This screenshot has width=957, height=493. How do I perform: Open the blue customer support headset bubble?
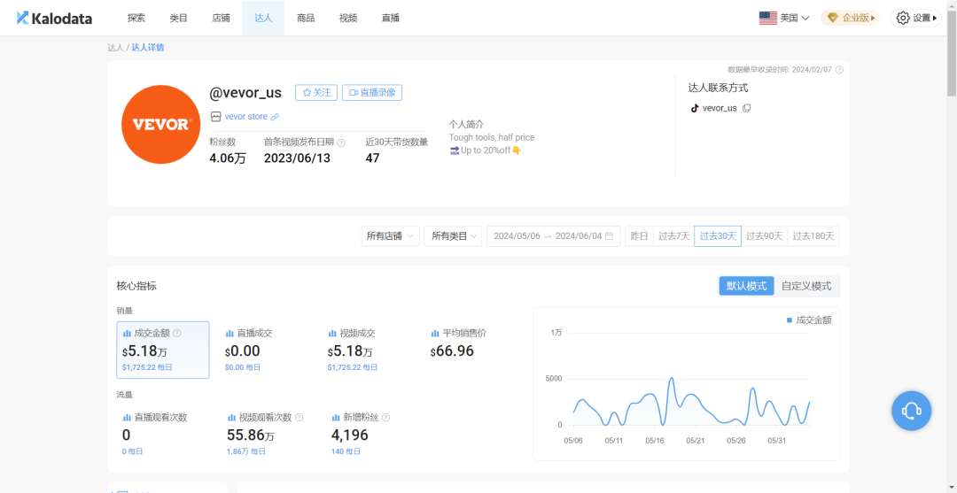tap(911, 411)
